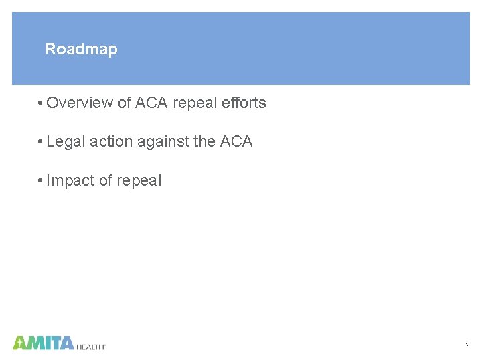Viewport: 482px width, 362px height.
Task: Click the word Overview in the first bullet
Action: tap(80, 103)
